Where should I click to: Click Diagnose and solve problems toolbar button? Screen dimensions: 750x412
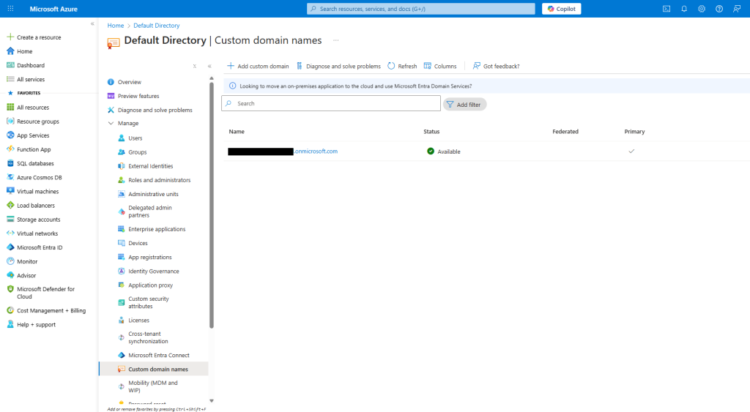point(338,66)
